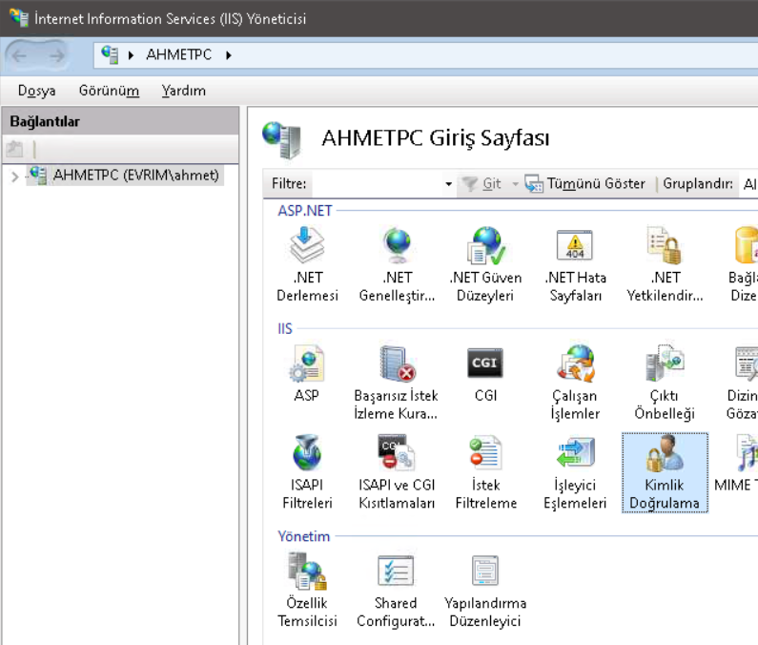Open the Dosya menu
Image resolution: width=758 pixels, height=645 pixels.
(37, 91)
